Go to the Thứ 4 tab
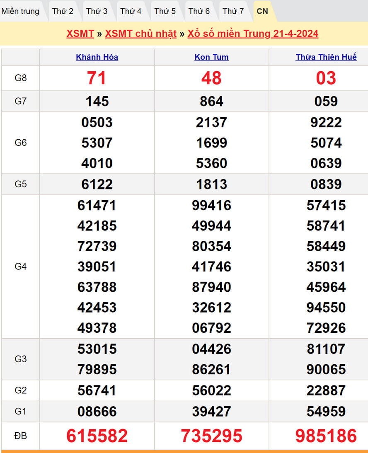This screenshot has width=368, height=453. 131,11
